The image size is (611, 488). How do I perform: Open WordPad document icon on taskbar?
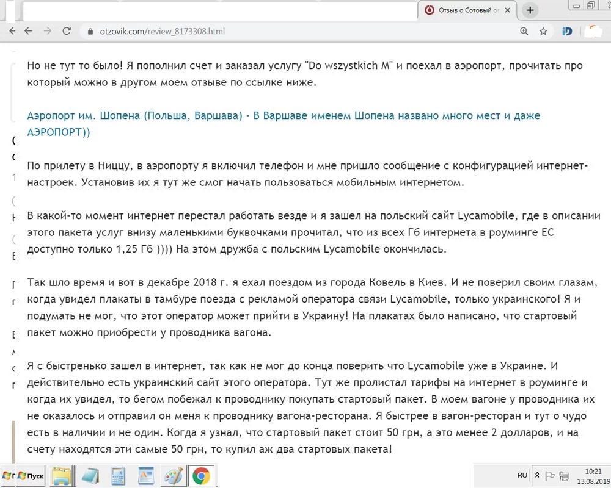click(146, 476)
